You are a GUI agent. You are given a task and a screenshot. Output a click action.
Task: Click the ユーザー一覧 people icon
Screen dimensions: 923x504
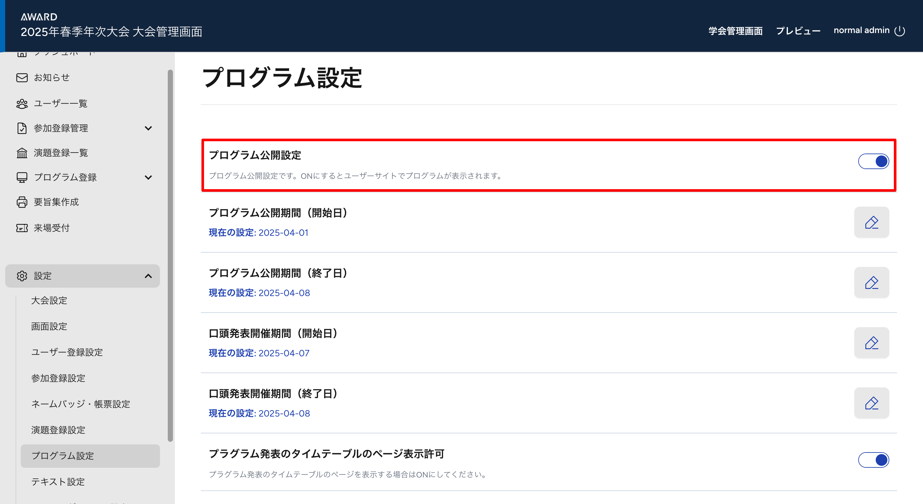pos(22,104)
